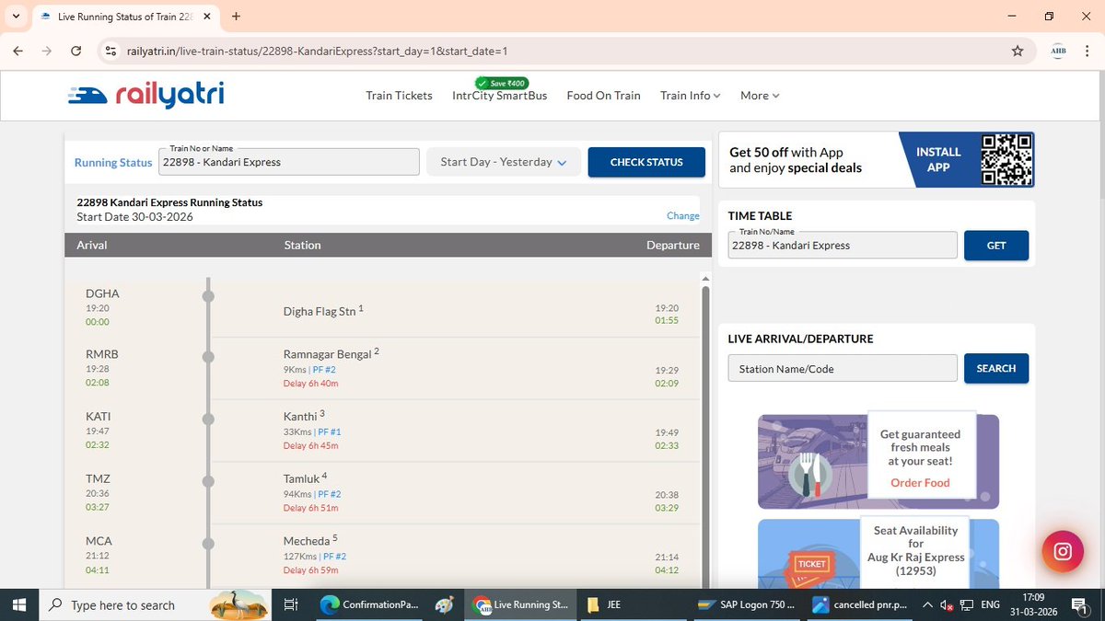Open Chrome three-dot menu
This screenshot has width=1105, height=621.
(1088, 52)
